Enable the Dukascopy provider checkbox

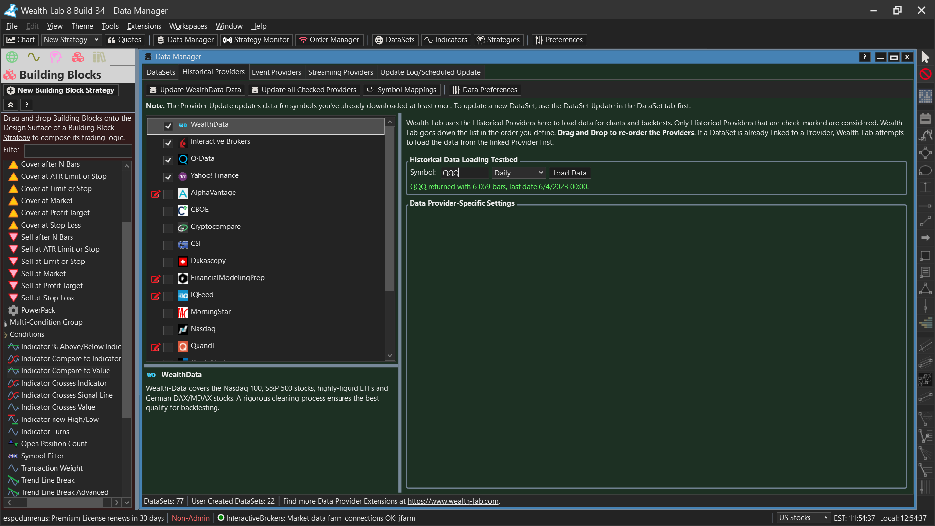pyautogui.click(x=168, y=262)
